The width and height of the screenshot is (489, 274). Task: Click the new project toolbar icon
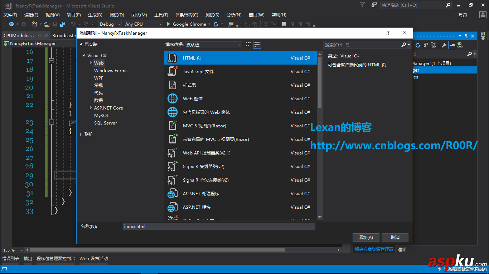pos(35,24)
